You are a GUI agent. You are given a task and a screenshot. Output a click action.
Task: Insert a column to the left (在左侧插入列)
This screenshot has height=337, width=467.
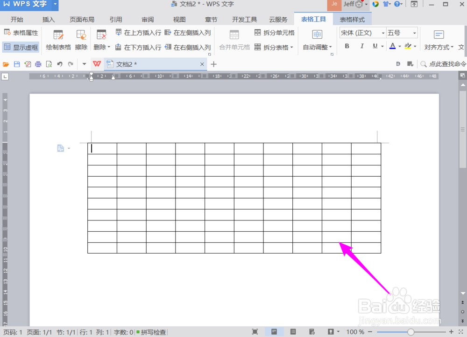(193, 33)
